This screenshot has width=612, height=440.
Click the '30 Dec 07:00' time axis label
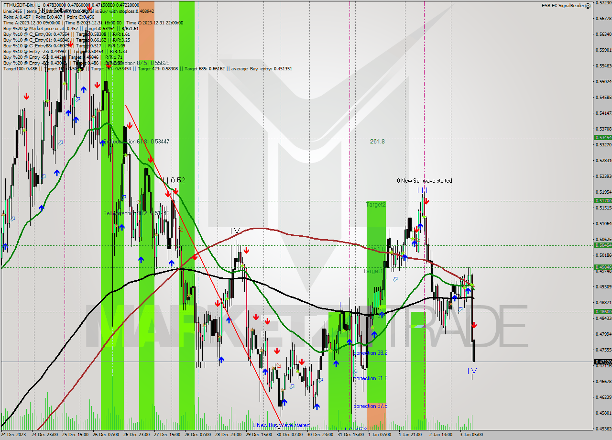[289, 435]
